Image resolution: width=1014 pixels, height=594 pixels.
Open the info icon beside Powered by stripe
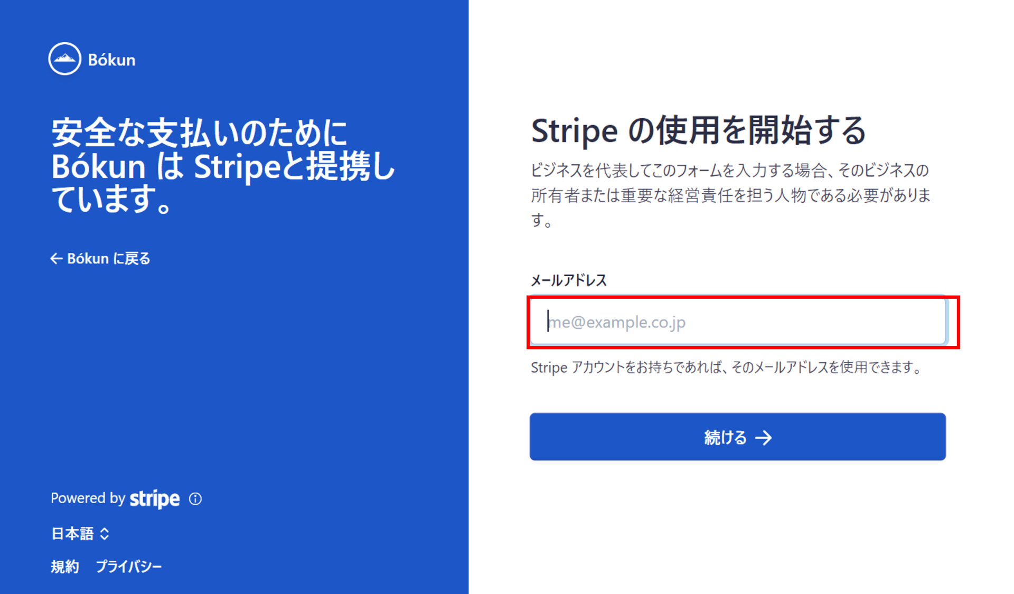tap(195, 498)
